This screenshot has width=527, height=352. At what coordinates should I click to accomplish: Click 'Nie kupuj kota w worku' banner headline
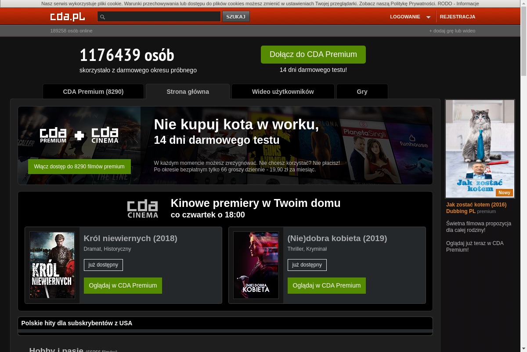(x=236, y=124)
